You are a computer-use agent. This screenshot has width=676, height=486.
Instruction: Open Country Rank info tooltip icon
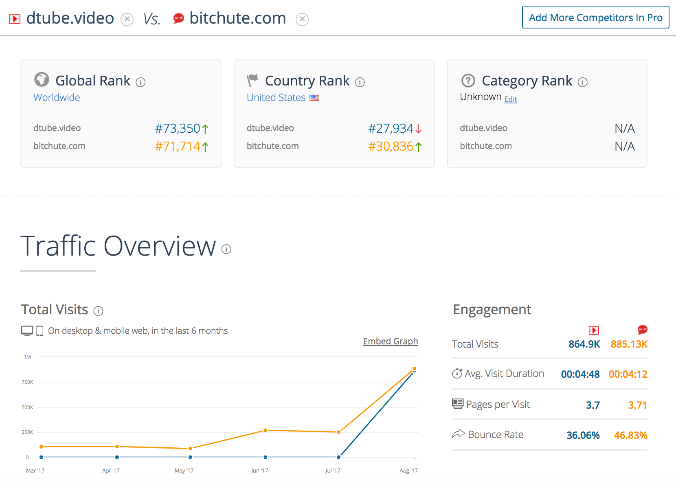[360, 82]
